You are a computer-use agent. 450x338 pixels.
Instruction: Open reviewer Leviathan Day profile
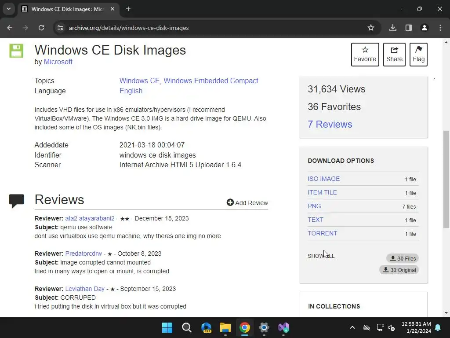(85, 289)
